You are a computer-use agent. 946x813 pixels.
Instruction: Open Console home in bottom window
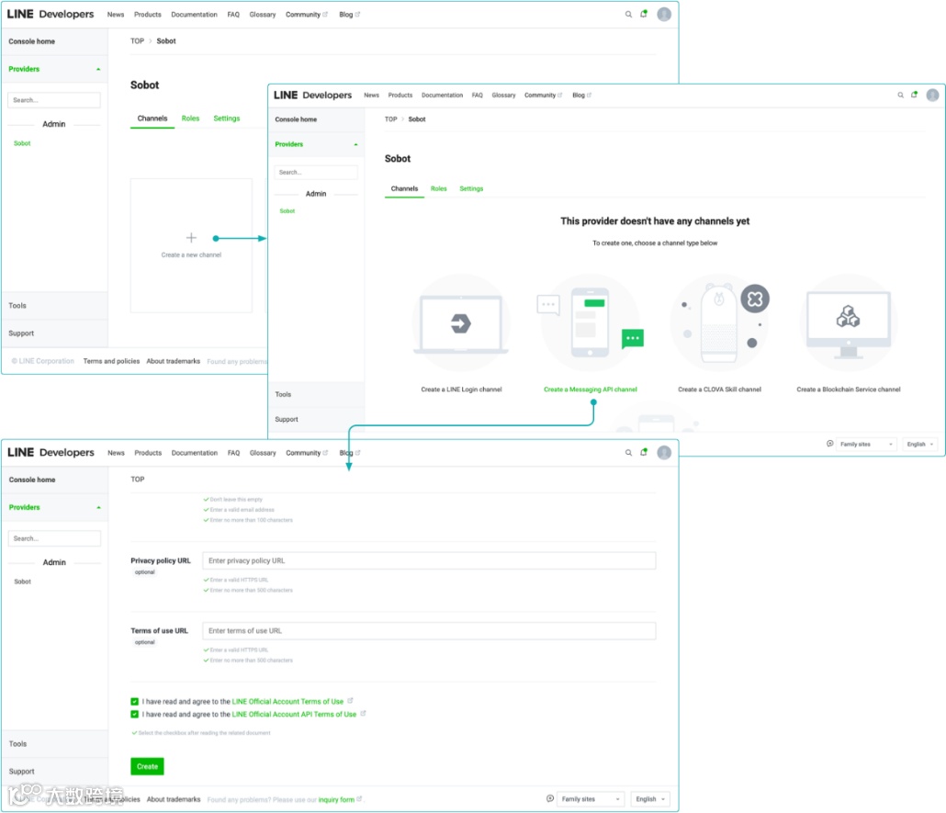[x=32, y=480]
